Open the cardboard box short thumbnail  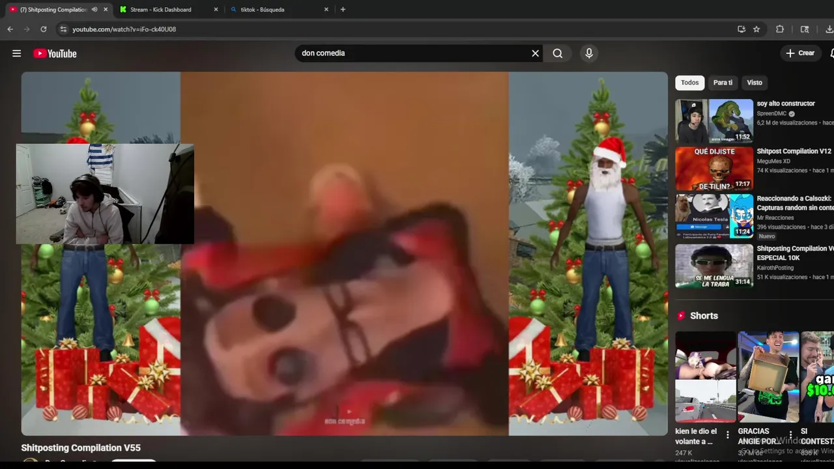768,377
